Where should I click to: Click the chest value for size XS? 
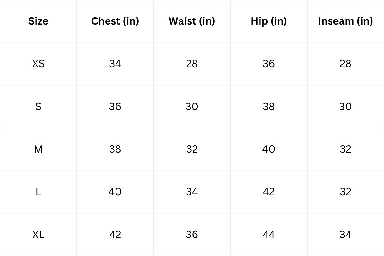115,64
